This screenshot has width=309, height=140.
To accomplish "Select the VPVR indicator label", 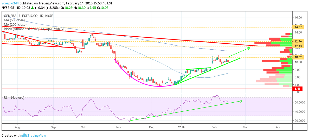I will (35, 29).
